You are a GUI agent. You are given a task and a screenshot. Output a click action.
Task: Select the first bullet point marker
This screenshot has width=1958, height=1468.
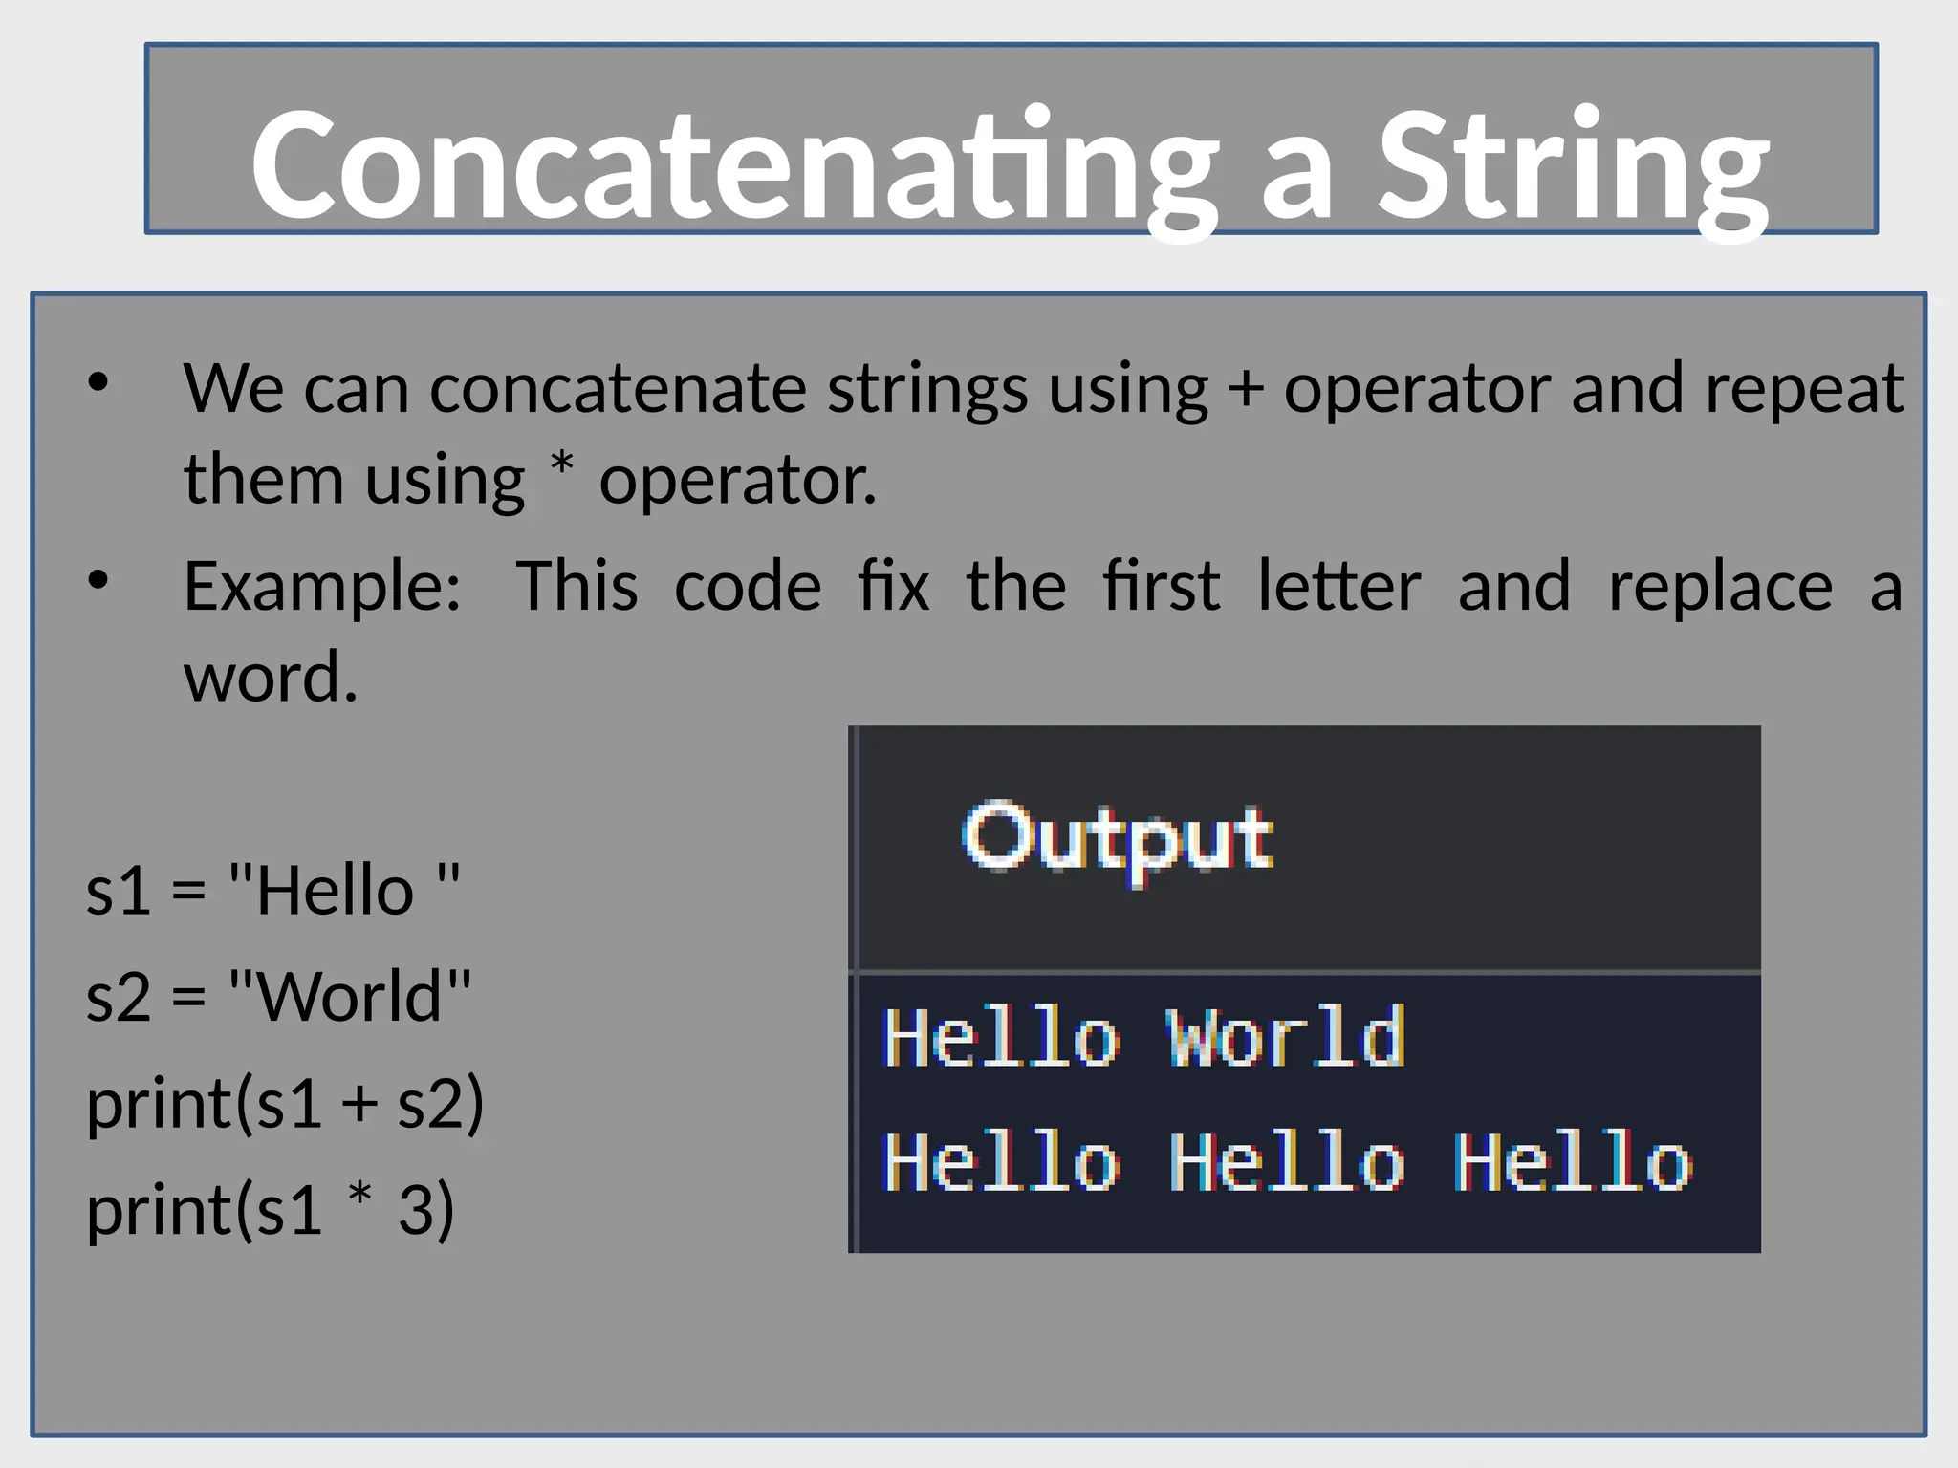tap(98, 384)
